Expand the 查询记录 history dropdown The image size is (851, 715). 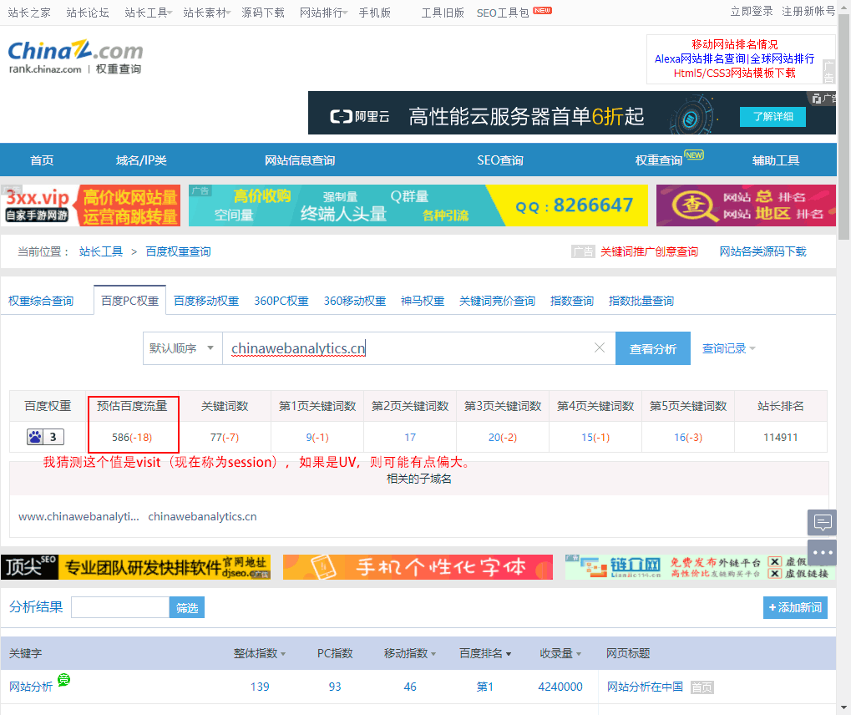[728, 348]
